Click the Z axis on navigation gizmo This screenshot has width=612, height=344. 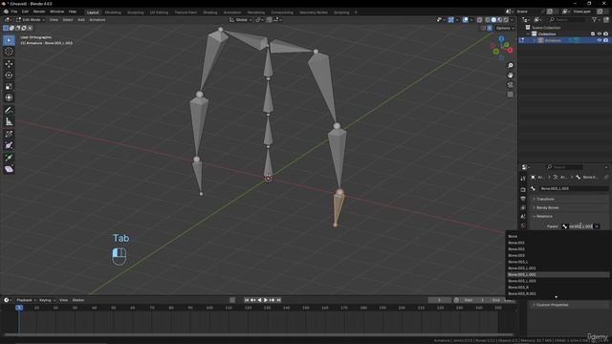point(501,39)
